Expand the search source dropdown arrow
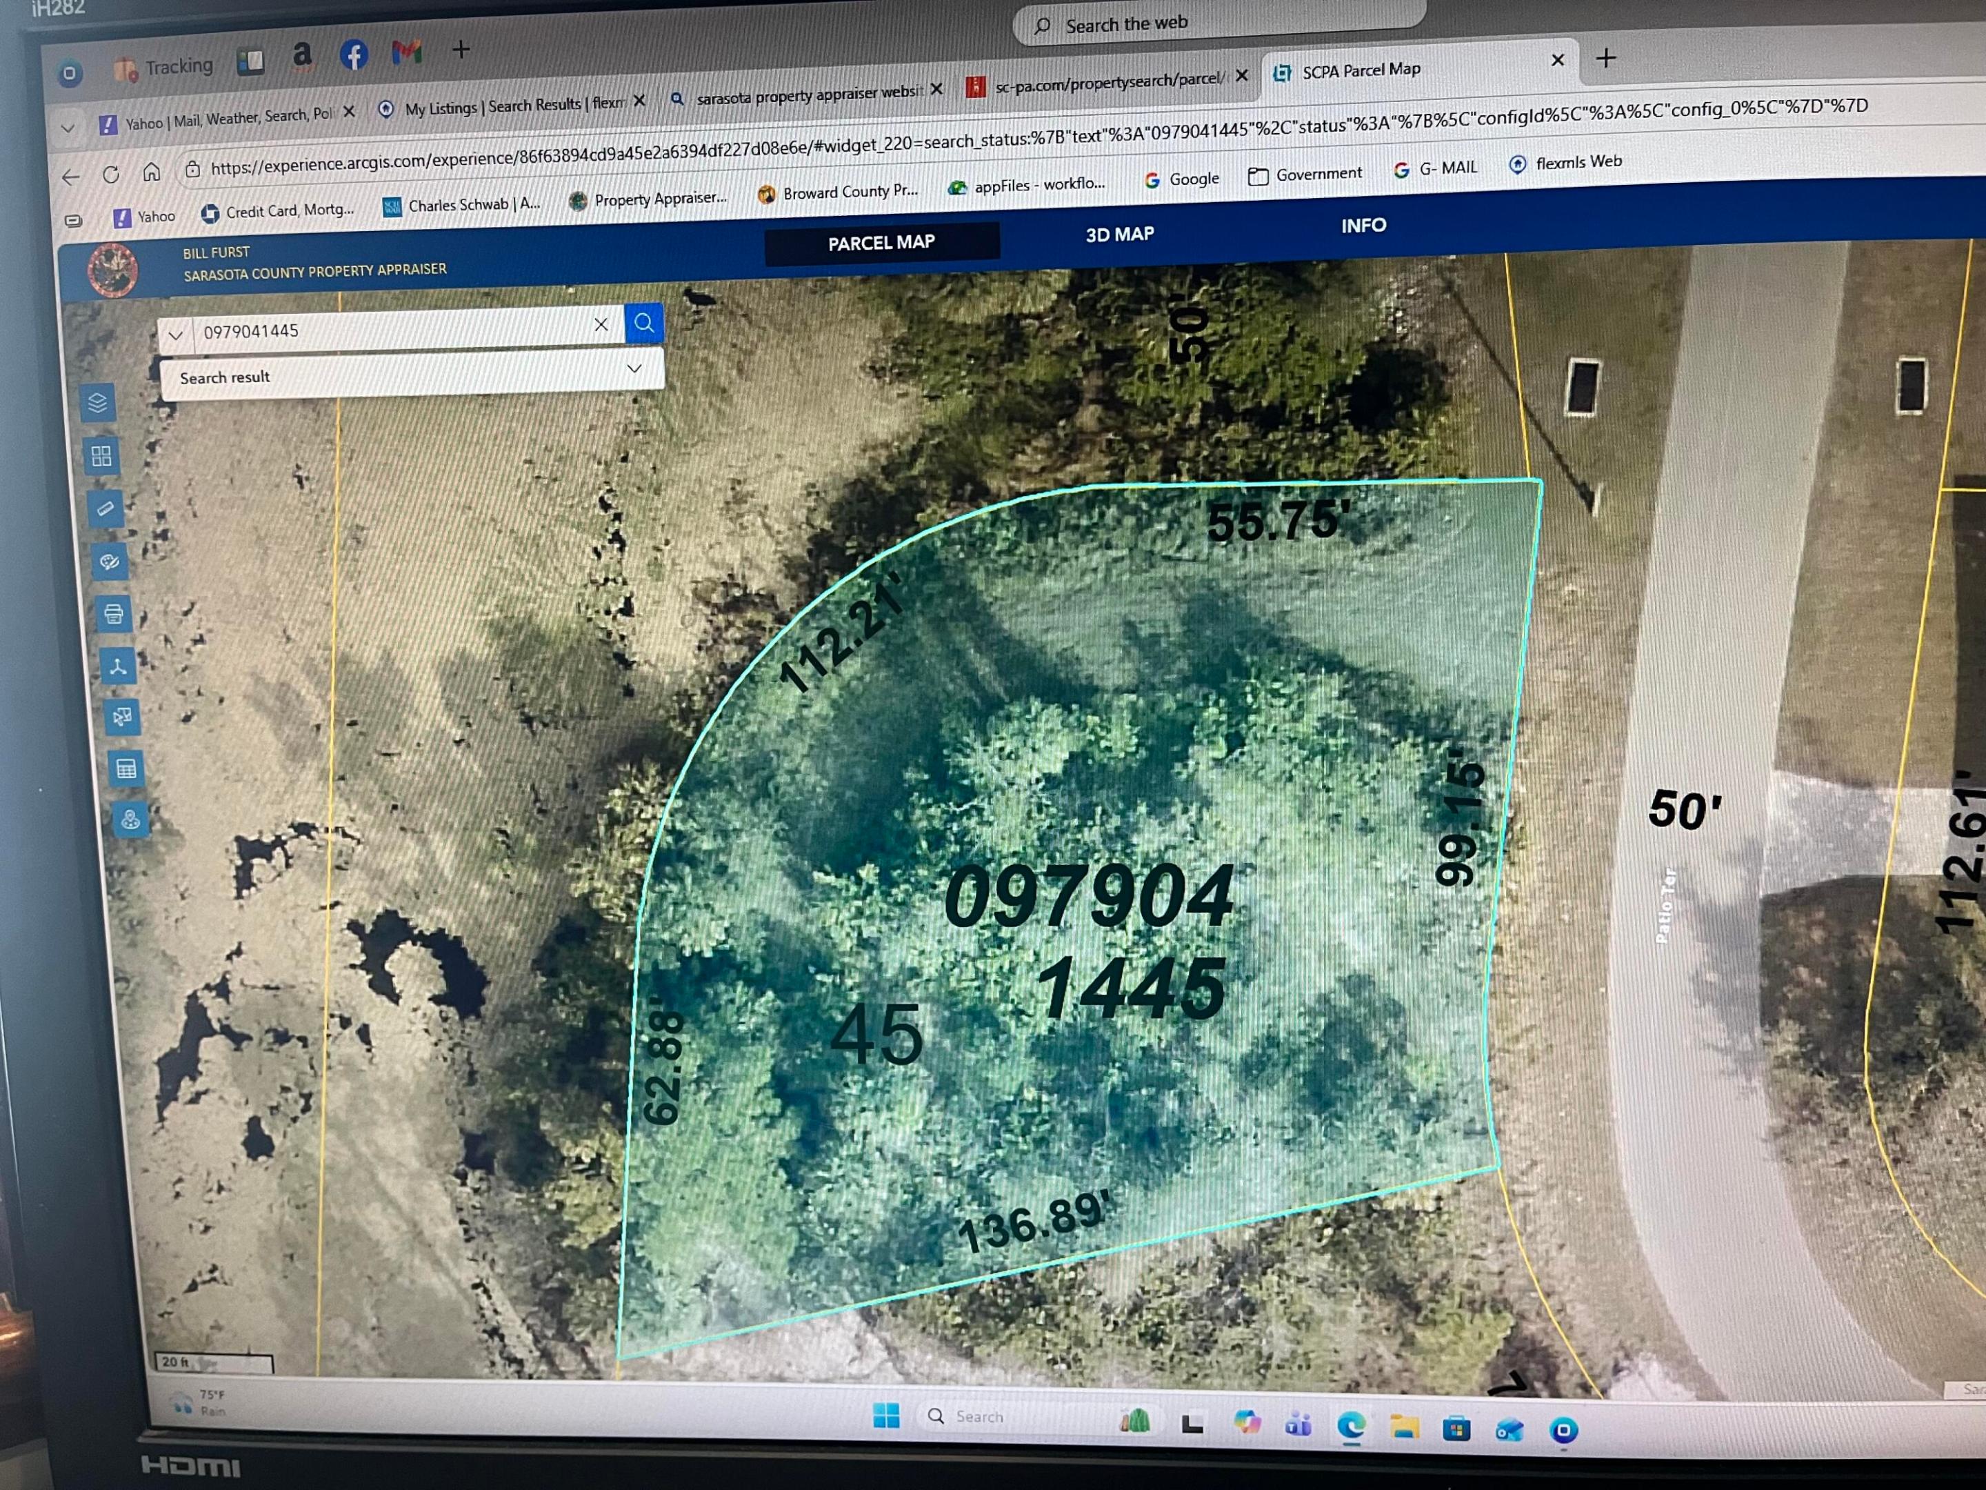The width and height of the screenshot is (1986, 1490). 175,335
